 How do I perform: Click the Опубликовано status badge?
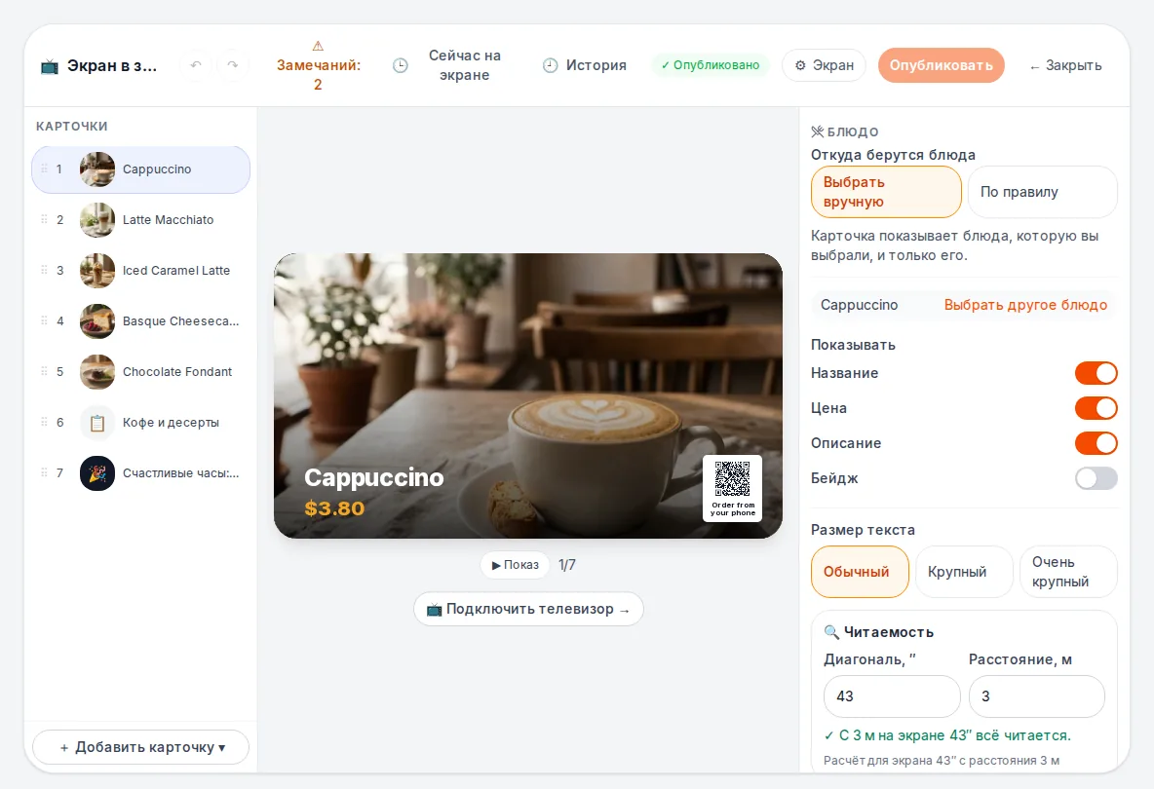[711, 65]
